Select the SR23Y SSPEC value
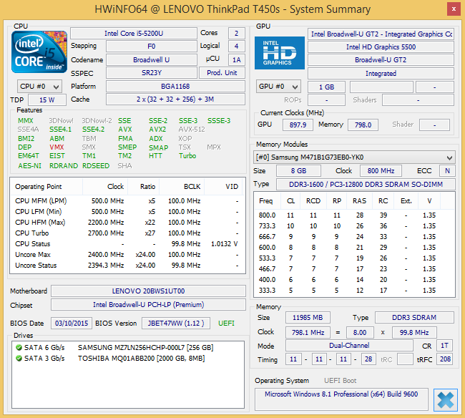Image resolution: width=465 pixels, height=418 pixels. click(x=152, y=73)
